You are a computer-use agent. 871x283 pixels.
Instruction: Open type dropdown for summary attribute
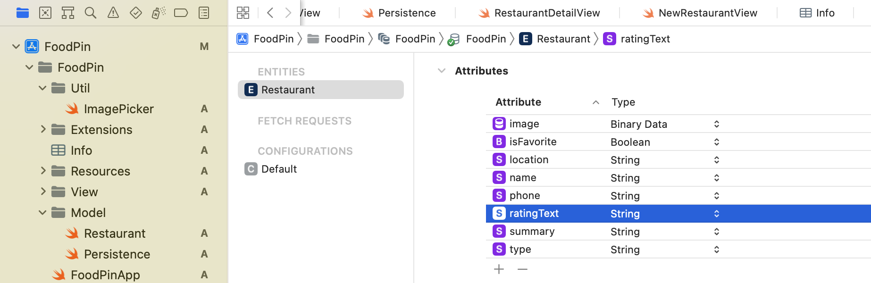tap(716, 232)
